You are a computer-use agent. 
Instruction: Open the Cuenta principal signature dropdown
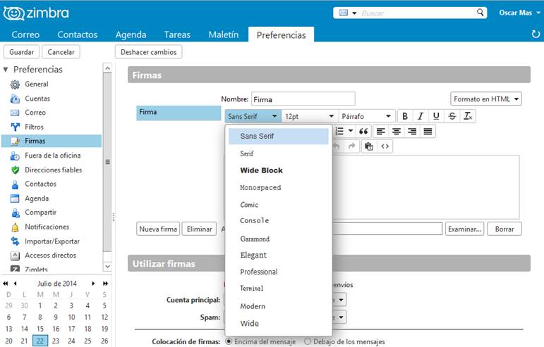click(341, 300)
